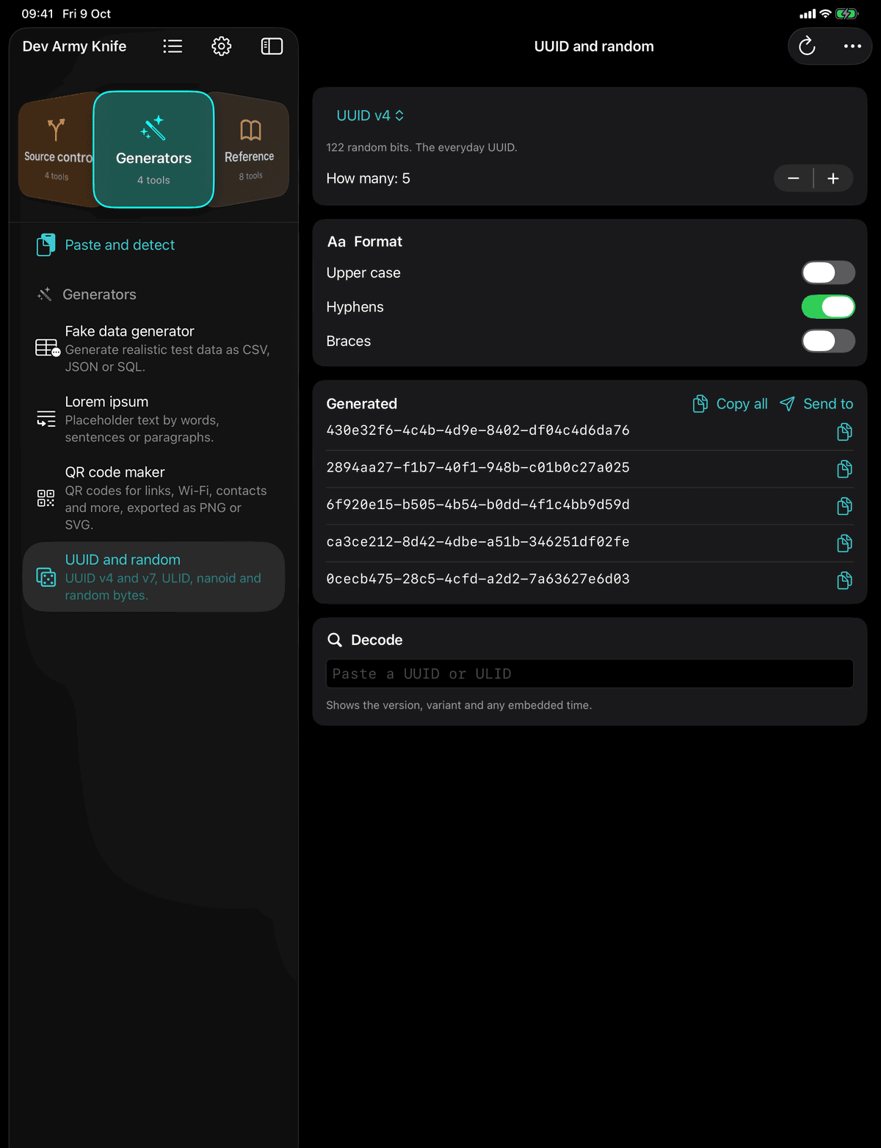Click the Paste and detect clipboard icon
Screen dimensions: 881x1148
coord(46,245)
